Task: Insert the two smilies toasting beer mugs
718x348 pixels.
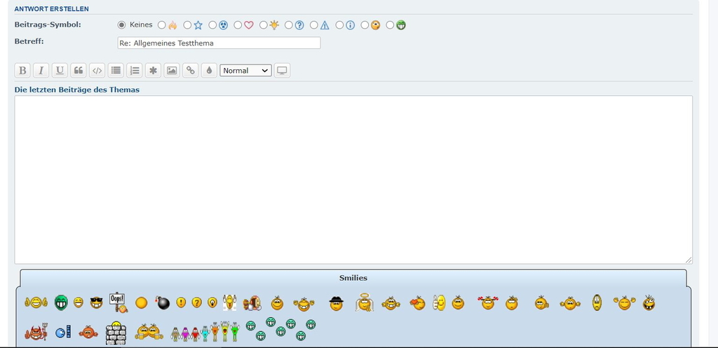Action: (x=149, y=332)
